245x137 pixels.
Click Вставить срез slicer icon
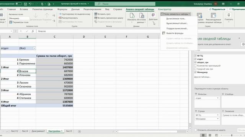(x=96, y=14)
